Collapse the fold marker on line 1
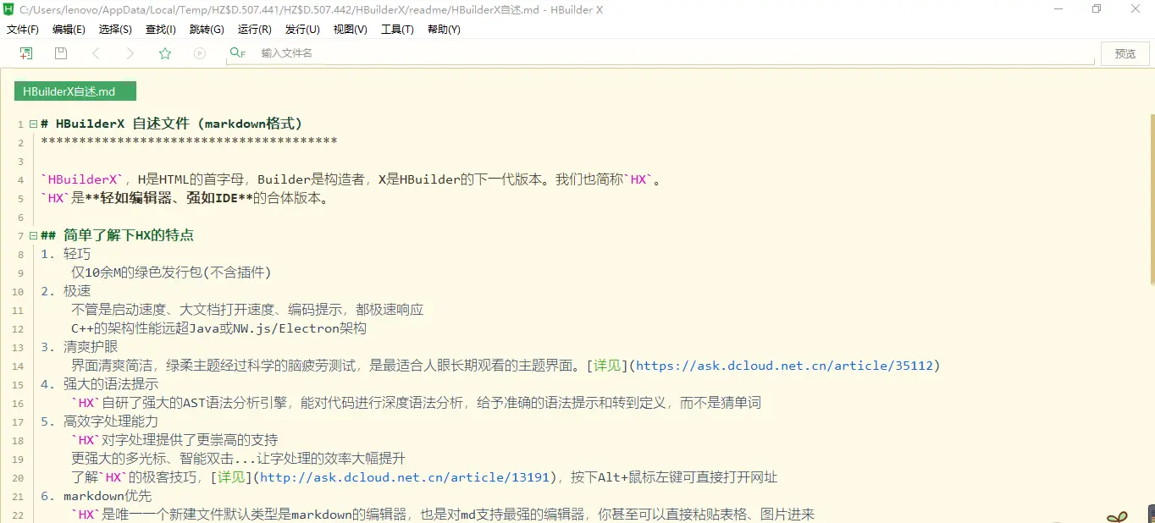Image resolution: width=1155 pixels, height=523 pixels. pyautogui.click(x=33, y=124)
